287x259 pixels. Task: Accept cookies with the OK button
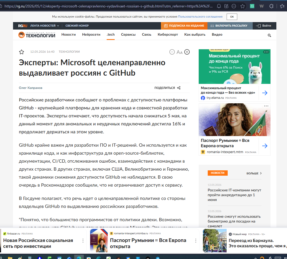(232, 17)
